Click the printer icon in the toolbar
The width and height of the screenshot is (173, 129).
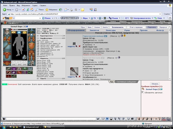(71, 10)
